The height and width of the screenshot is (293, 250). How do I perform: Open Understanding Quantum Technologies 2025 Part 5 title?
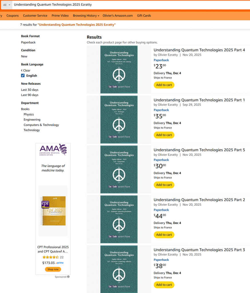(x=199, y=150)
